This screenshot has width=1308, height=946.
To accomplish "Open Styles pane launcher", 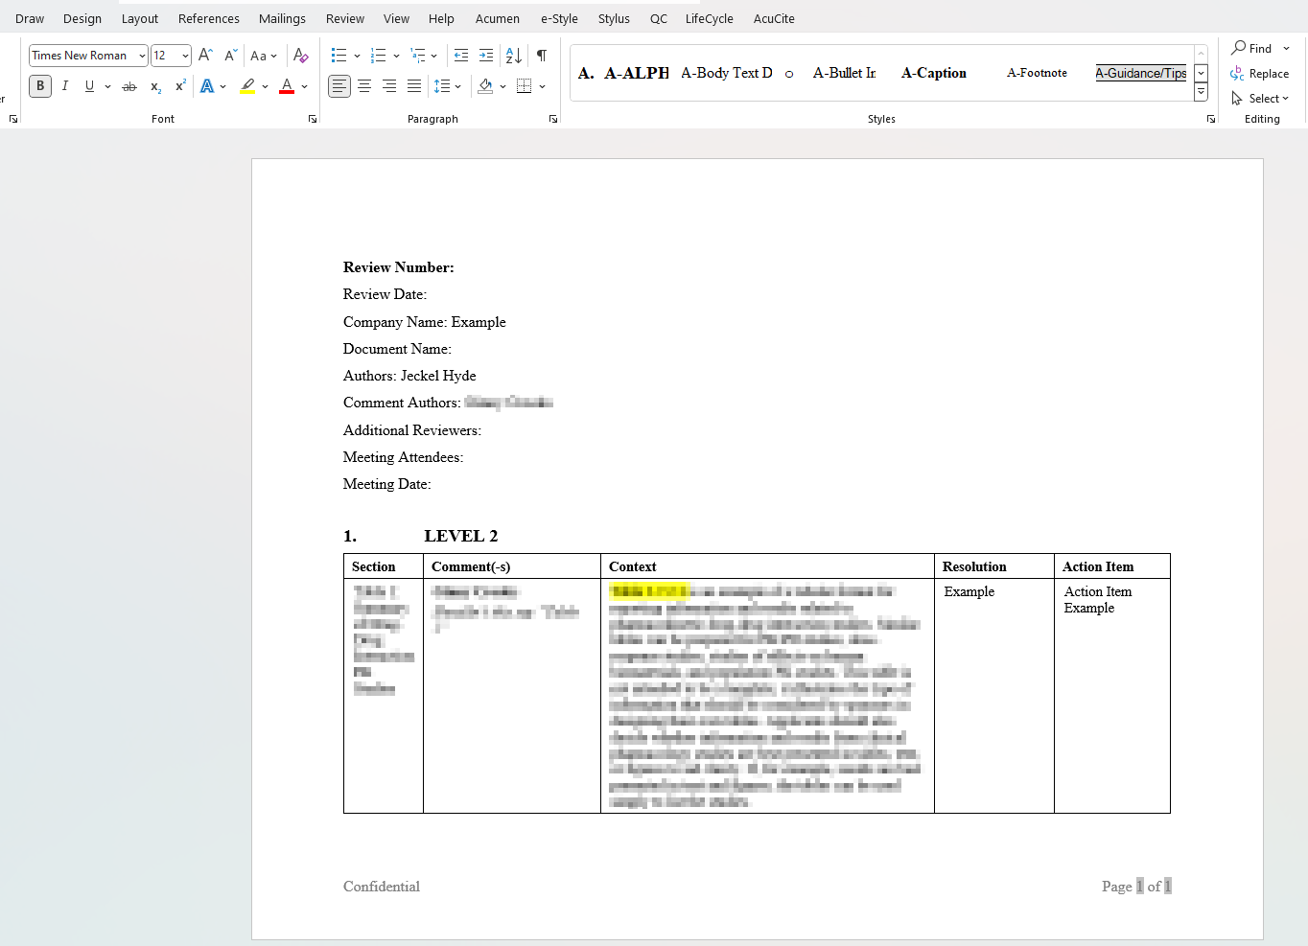I will click(x=1211, y=119).
